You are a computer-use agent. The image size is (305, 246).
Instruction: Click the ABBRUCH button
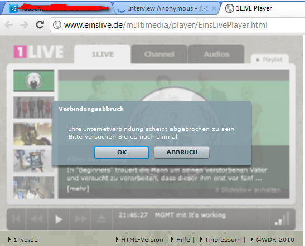tap(182, 152)
